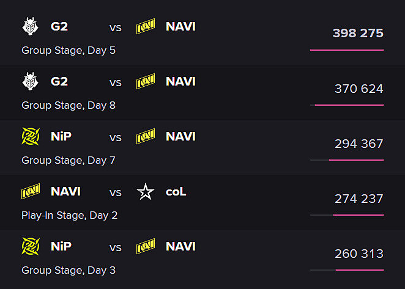Click the coL star logo
The height and width of the screenshot is (289, 405).
click(146, 192)
